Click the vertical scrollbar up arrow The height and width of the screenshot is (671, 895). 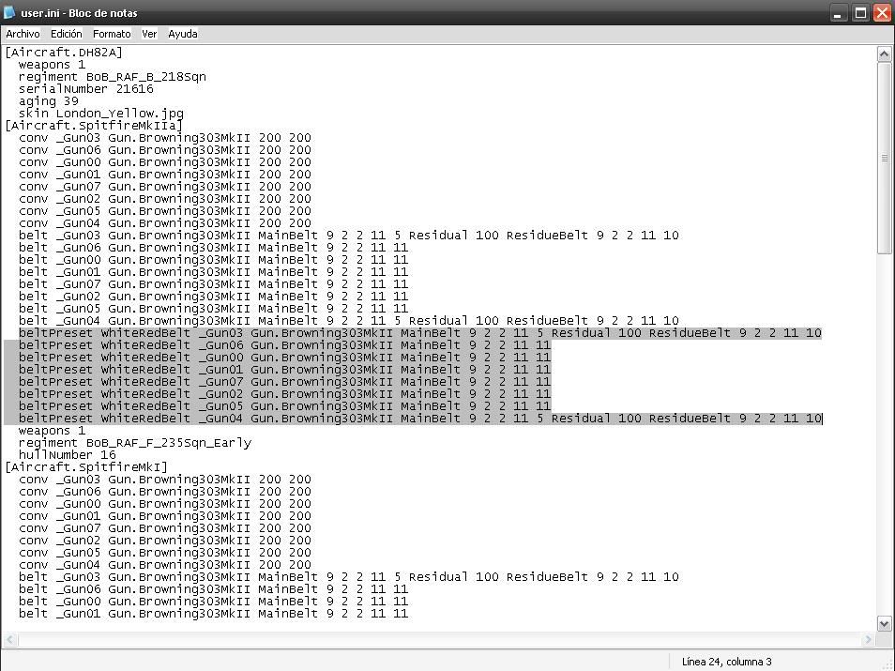(x=884, y=54)
